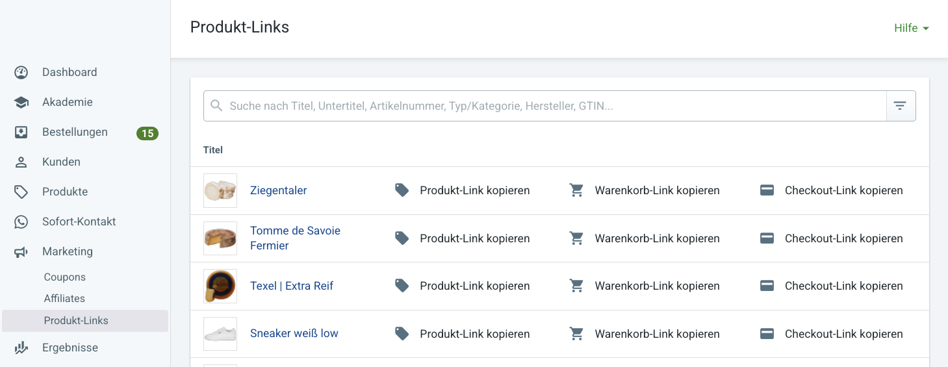The image size is (948, 367).
Task: Open Produkte in the sidebar
Action: tap(65, 192)
